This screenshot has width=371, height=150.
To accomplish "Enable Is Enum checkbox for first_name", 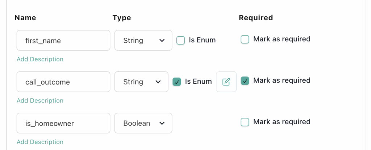I will (180, 40).
